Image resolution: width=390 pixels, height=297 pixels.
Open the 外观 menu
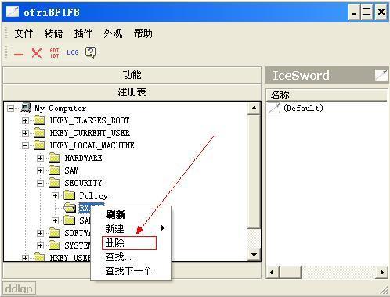tap(113, 34)
